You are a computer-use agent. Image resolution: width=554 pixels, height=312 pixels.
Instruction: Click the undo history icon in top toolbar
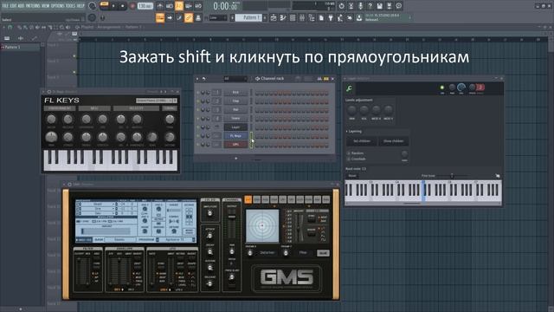(x=341, y=6)
